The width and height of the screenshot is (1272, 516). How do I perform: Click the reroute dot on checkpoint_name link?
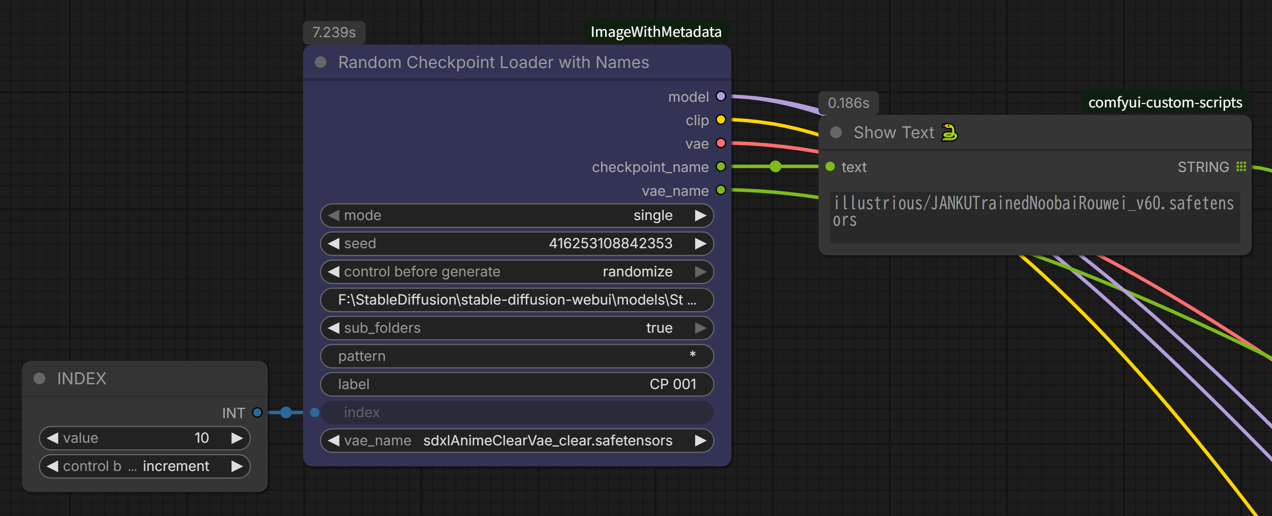(x=775, y=166)
